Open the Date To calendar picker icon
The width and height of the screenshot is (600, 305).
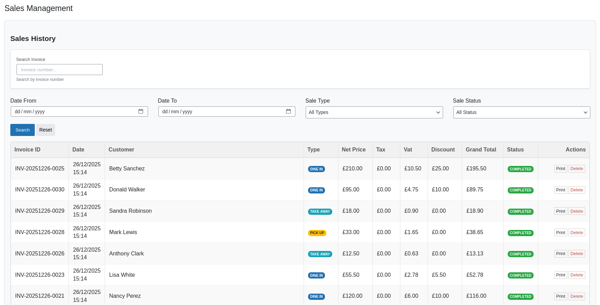288,111
